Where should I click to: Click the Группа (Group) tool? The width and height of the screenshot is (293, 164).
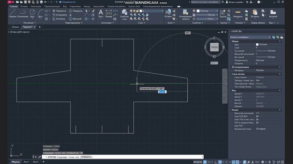(x=223, y=13)
